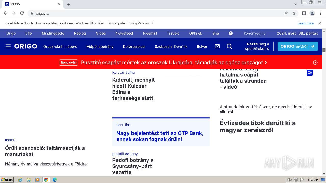Screen dimensions: 326x183
Task: Launch Microsoft Edge from the taskbar
Action: (x=55, y=180)
